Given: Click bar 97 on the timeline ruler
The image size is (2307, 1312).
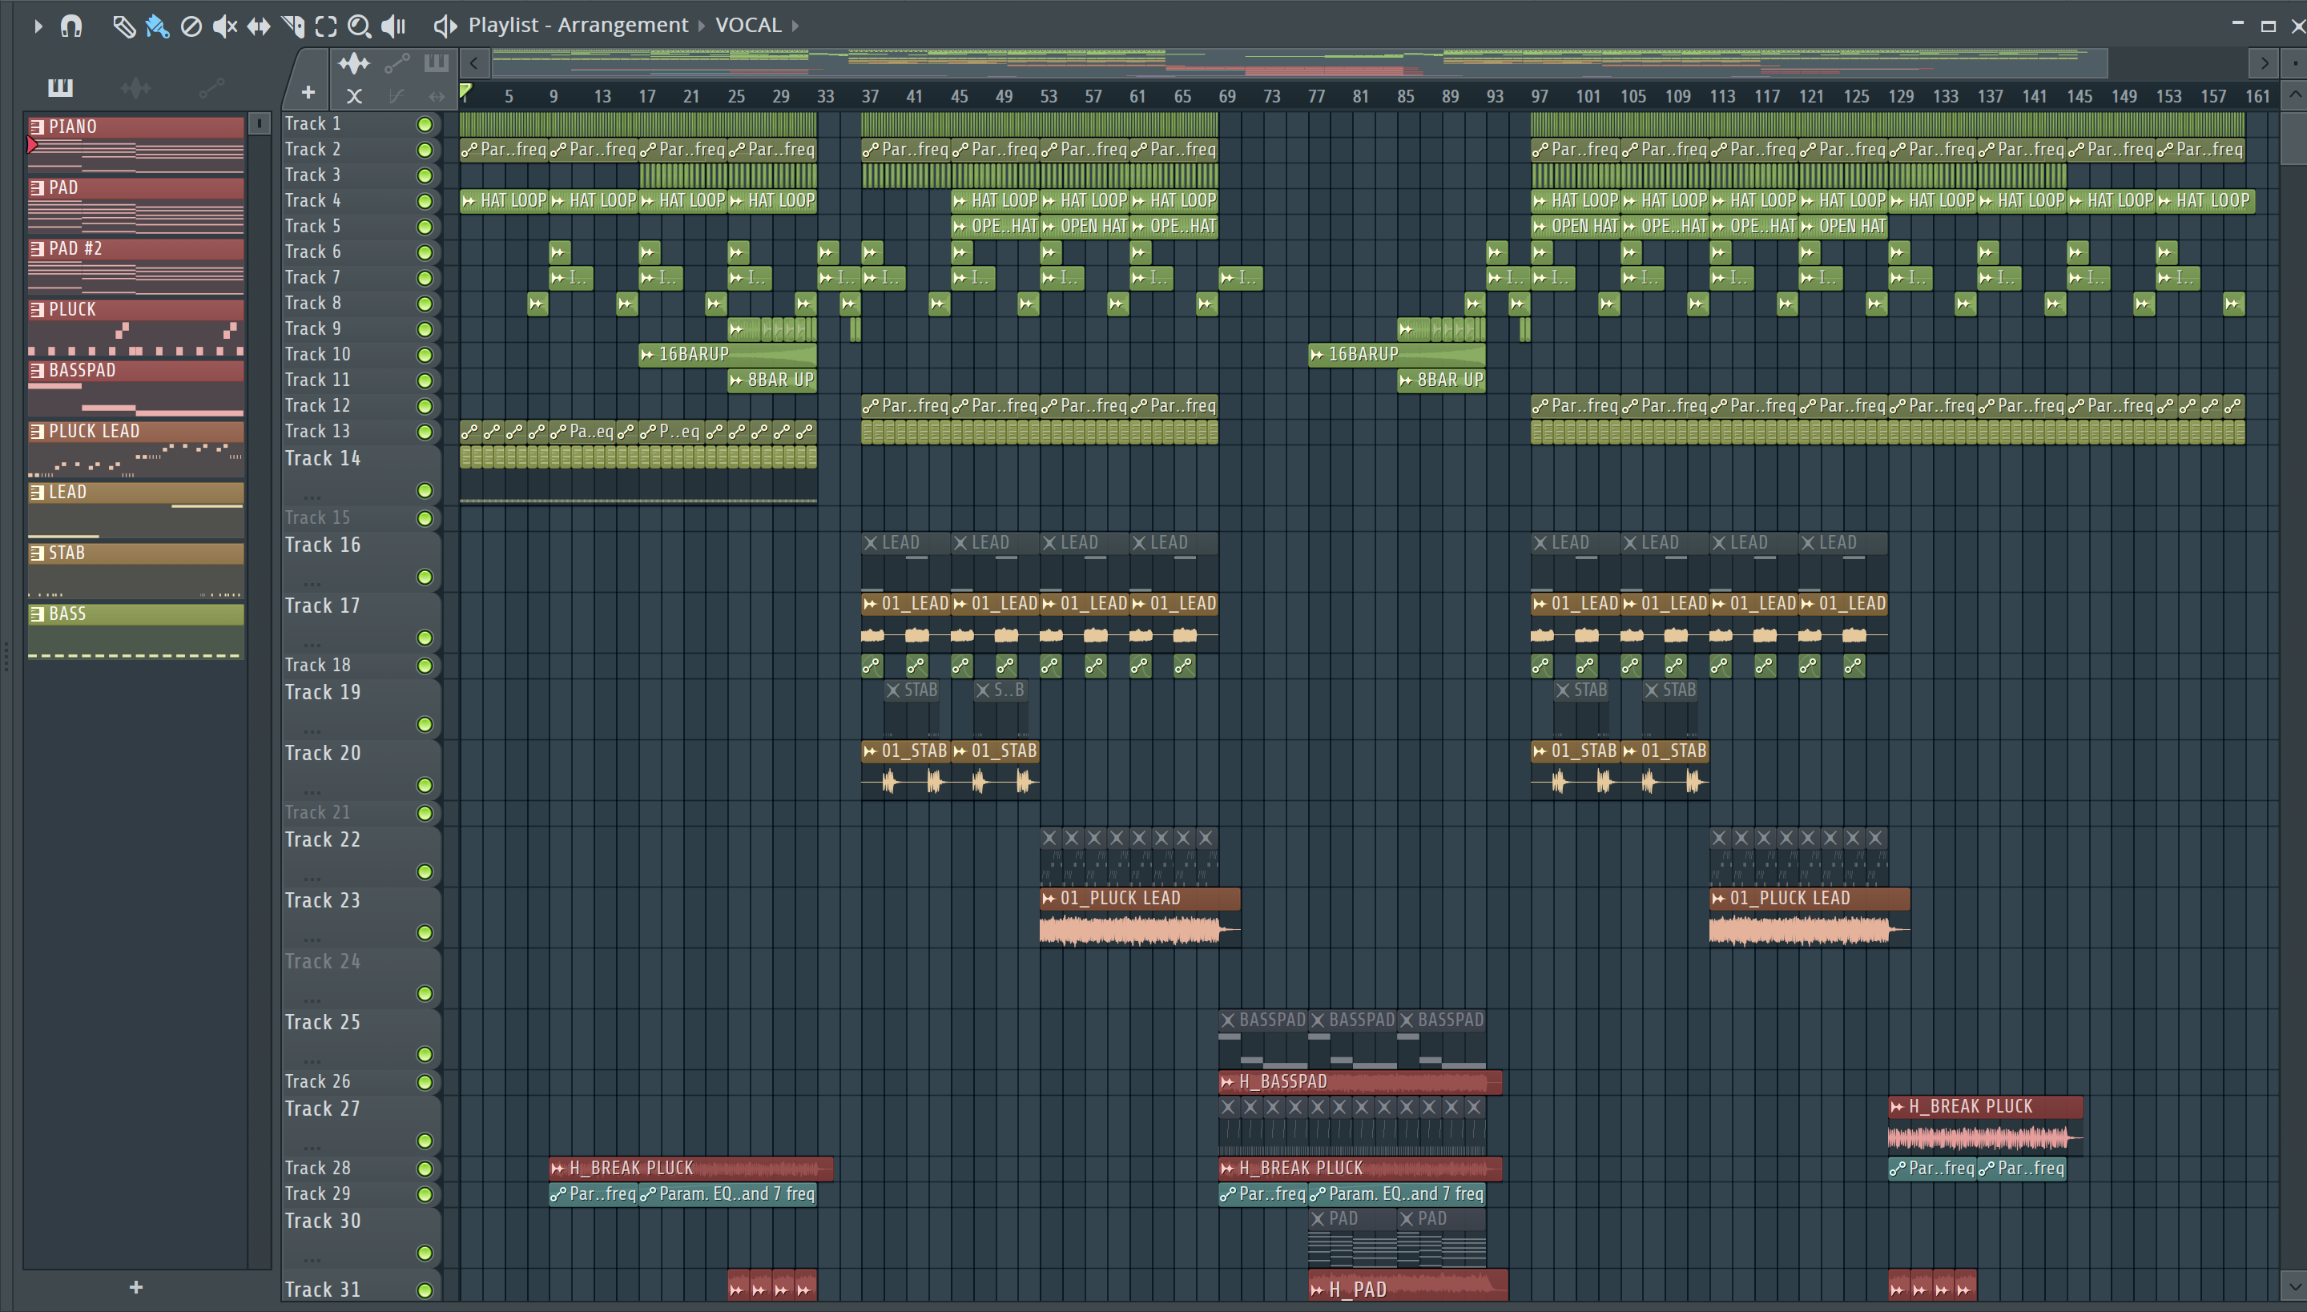Looking at the screenshot, I should coord(1540,96).
